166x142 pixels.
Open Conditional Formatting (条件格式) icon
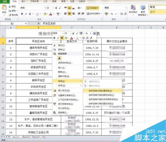coord(133,8)
